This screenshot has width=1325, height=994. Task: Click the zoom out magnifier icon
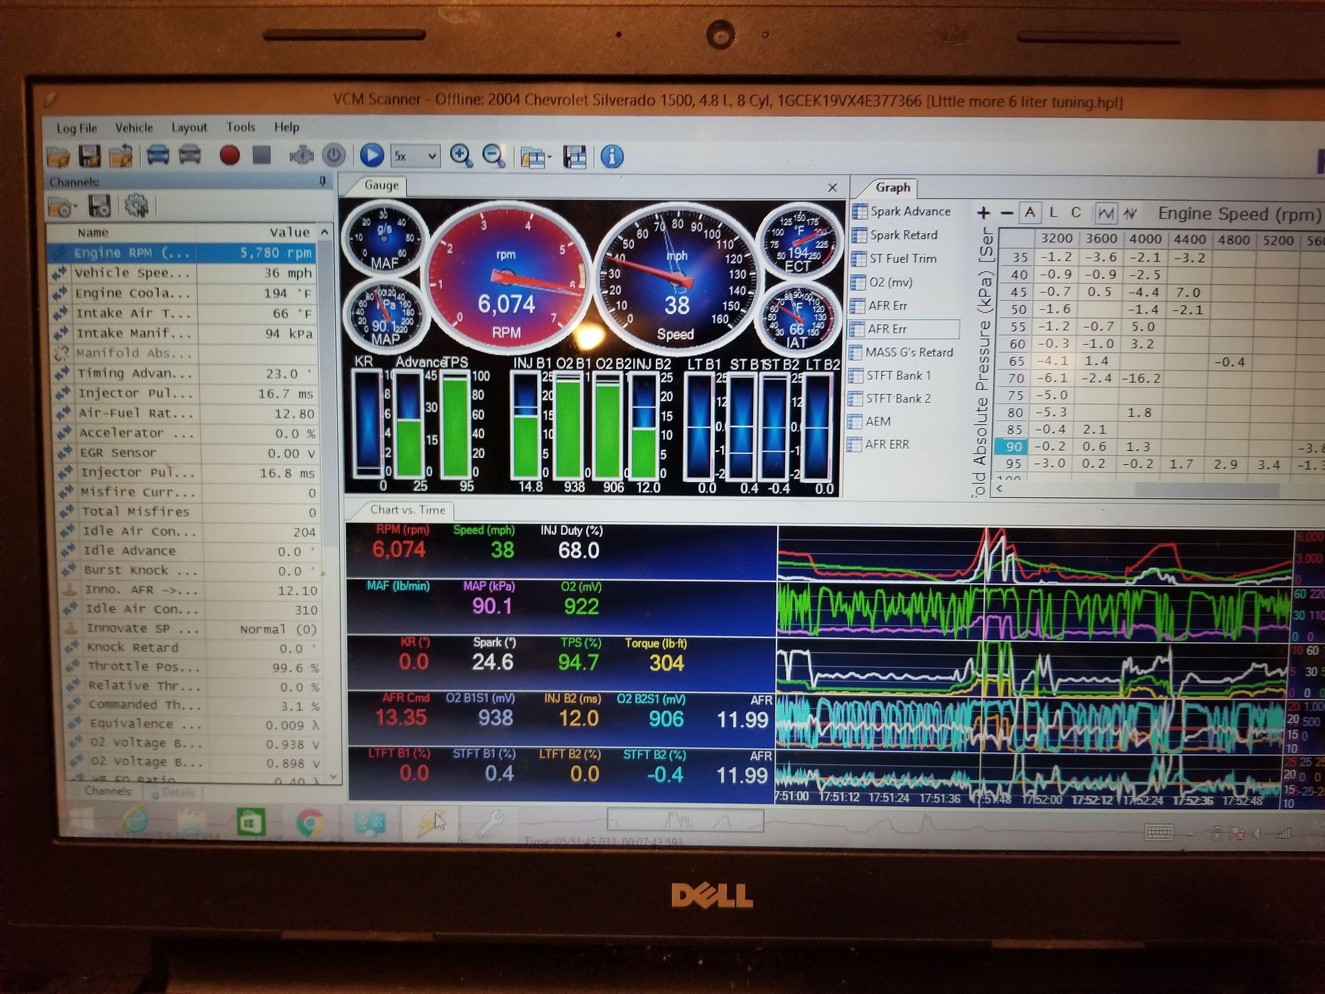tap(494, 156)
